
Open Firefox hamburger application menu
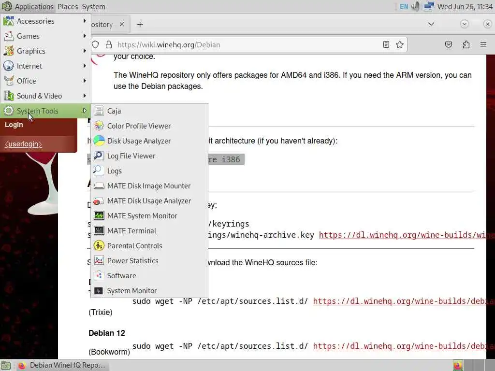pos(483,44)
